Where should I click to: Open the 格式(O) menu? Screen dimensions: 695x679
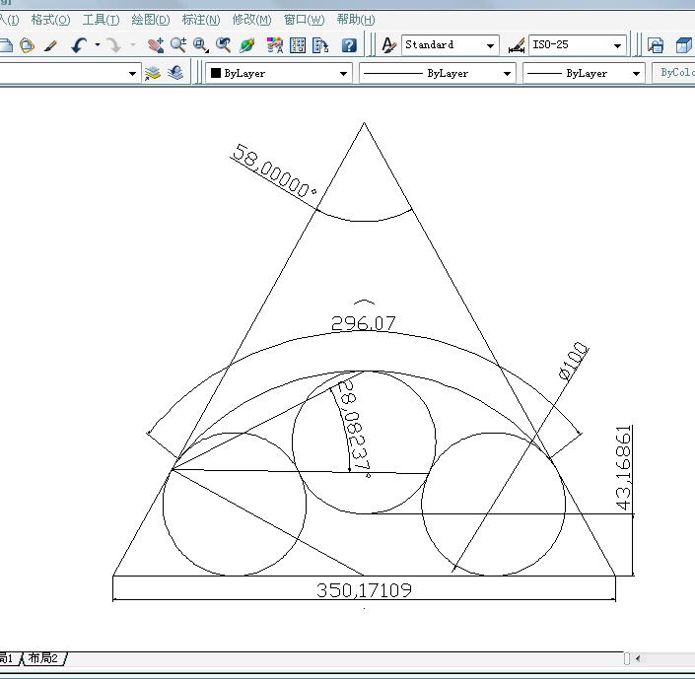point(50,20)
